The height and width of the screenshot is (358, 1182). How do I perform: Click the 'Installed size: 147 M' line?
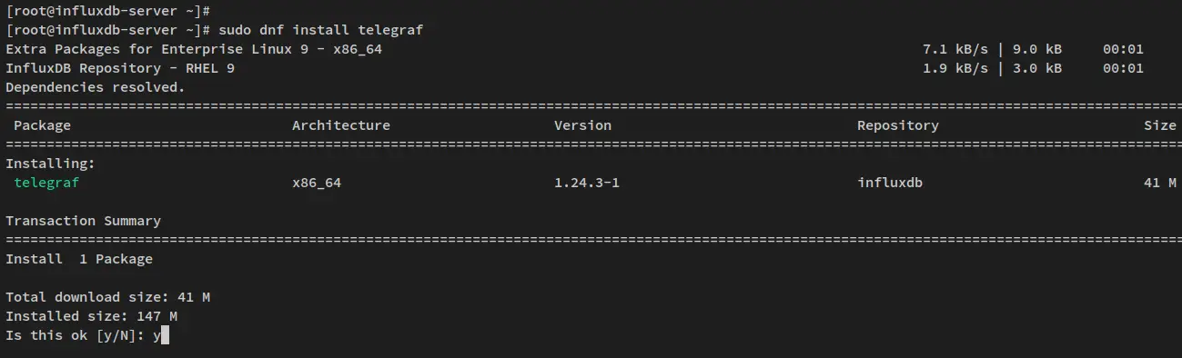click(x=91, y=316)
